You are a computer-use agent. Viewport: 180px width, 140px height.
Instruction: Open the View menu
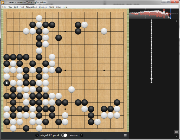point(58,7)
